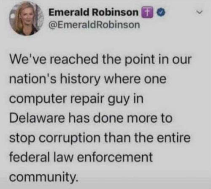Click the text line "computer repair guy in"
This screenshot has height=189, width=211.
click(76, 99)
